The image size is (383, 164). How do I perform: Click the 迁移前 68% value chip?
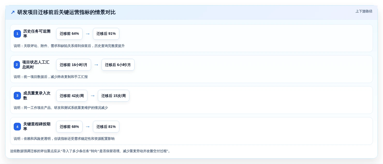click(x=69, y=127)
